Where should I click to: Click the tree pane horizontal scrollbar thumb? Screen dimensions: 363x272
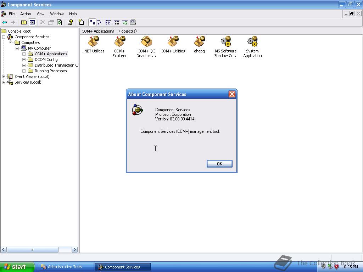(33, 250)
